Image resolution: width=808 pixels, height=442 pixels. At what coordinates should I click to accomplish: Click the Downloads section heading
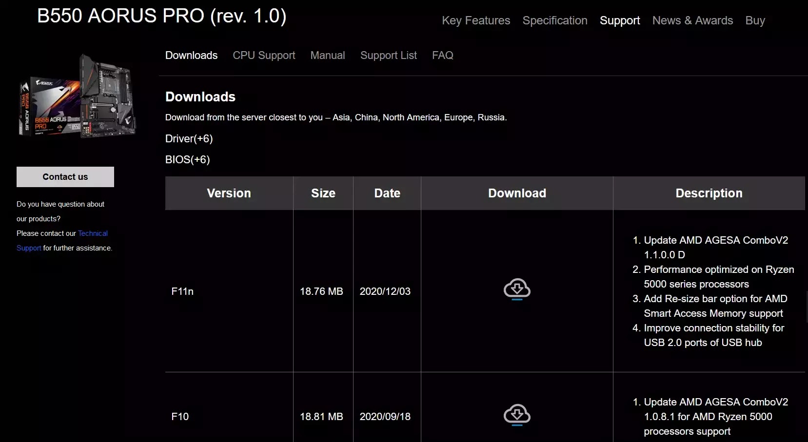[200, 97]
